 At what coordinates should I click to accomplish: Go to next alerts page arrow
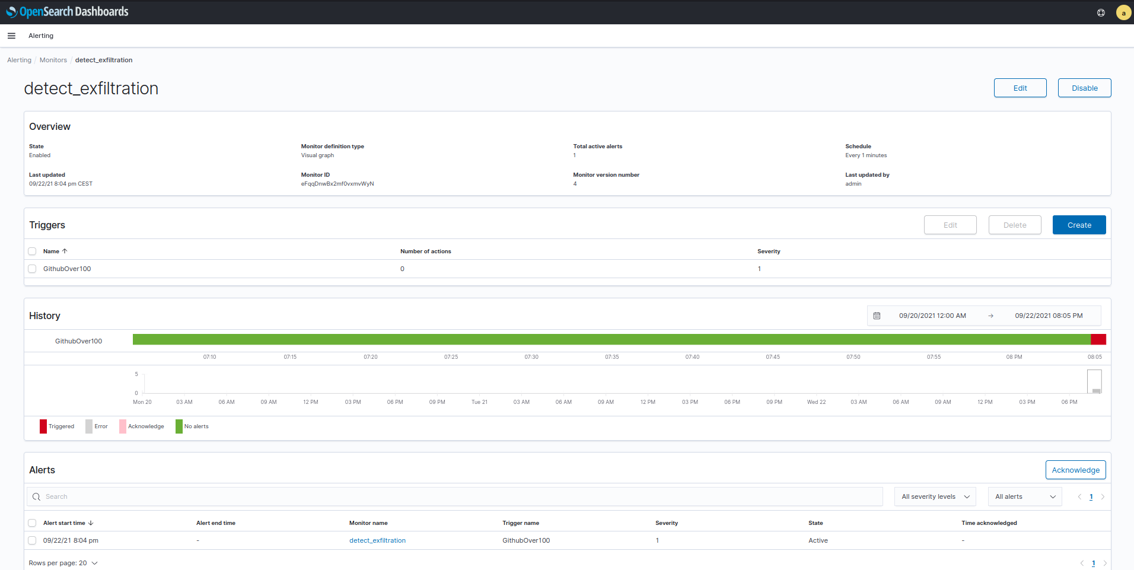click(x=1103, y=497)
